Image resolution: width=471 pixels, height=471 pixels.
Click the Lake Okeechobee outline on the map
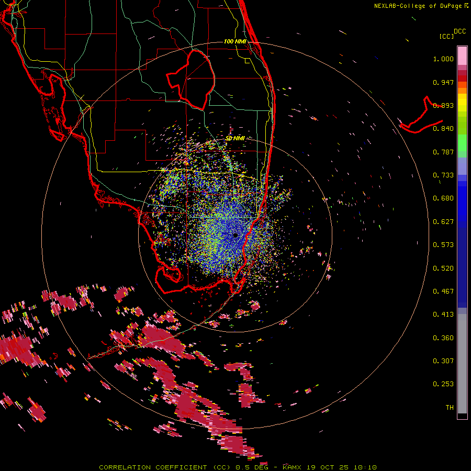coord(190,80)
